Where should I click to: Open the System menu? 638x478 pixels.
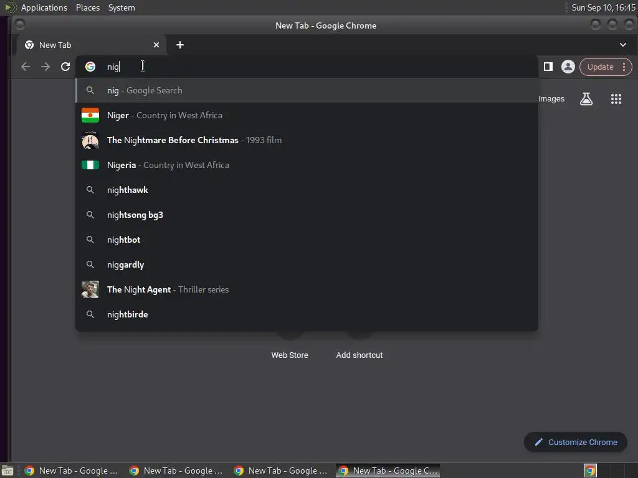[121, 7]
